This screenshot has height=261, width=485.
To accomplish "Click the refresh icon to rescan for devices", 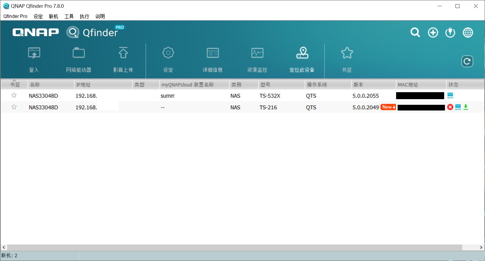I will point(467,61).
